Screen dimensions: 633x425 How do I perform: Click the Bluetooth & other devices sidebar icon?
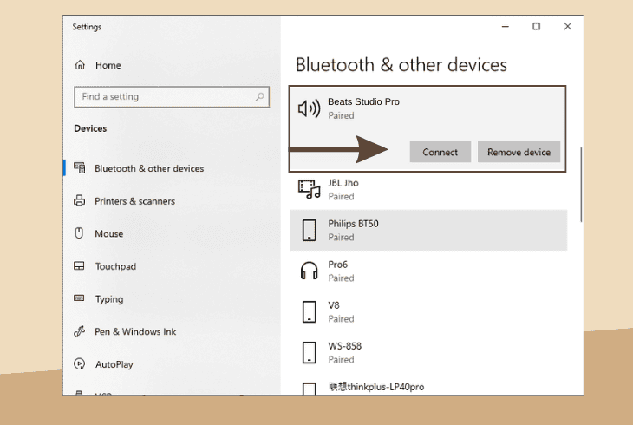80,167
